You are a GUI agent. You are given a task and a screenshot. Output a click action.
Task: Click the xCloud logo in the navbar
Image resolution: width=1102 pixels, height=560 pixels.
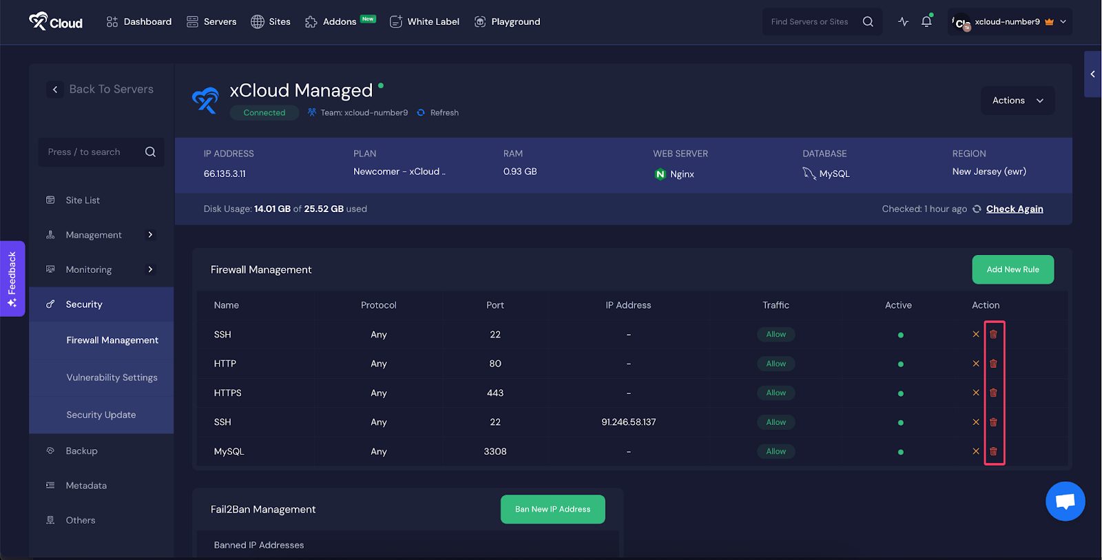(x=56, y=22)
